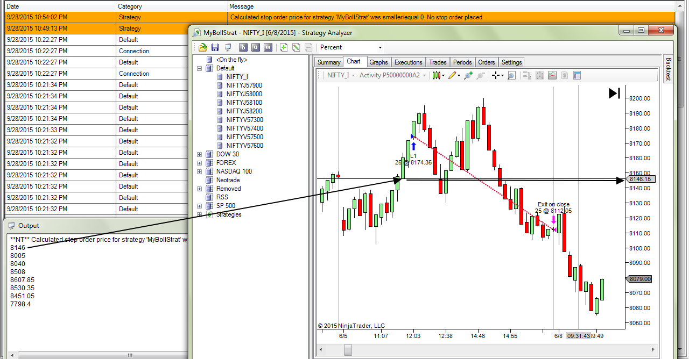Select the Chart tab
Image resolution: width=689 pixels, height=359 pixels.
(x=354, y=62)
